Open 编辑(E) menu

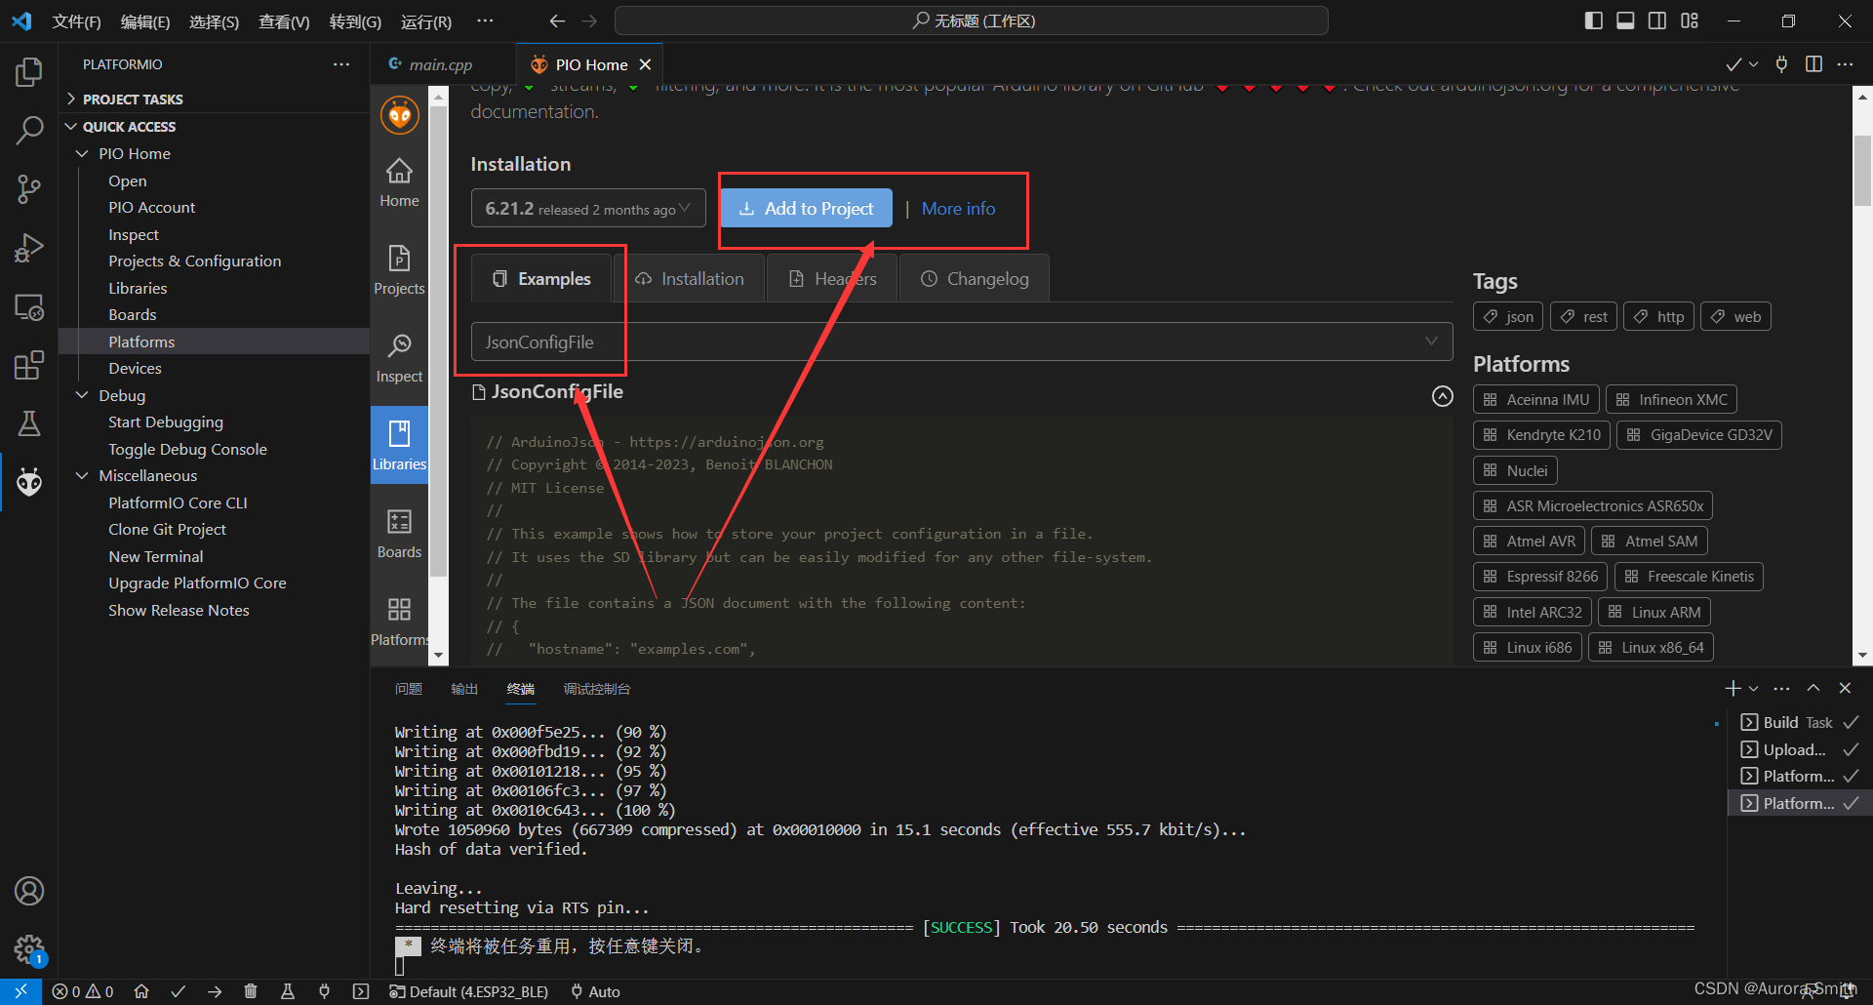145,21
